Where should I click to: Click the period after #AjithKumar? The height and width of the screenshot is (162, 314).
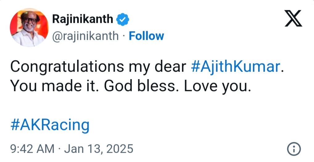(x=282, y=71)
